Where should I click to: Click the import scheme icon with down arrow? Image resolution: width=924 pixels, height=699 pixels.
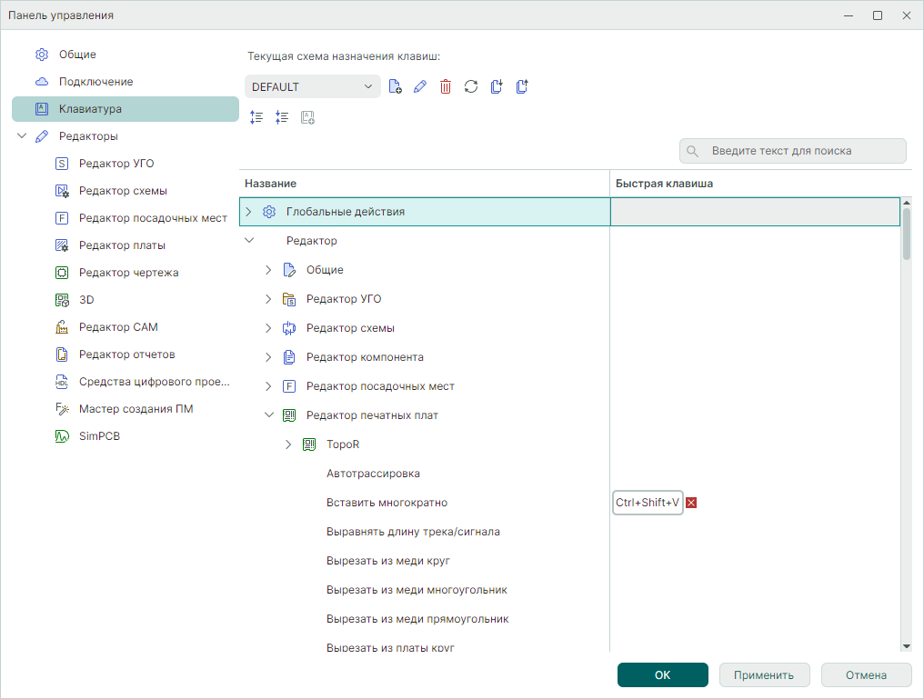(497, 87)
